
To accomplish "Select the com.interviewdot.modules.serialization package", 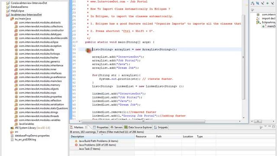I will tap(42, 104).
